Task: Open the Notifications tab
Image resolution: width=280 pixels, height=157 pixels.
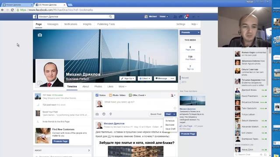Action: coord(71,24)
